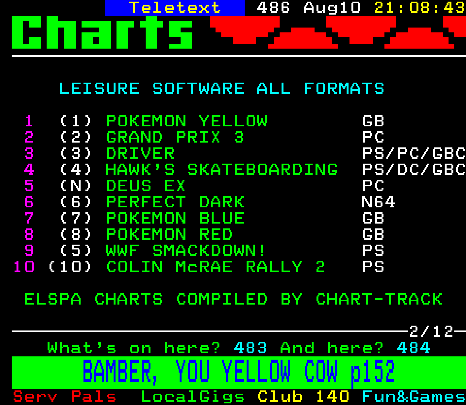
Task: Click the N64 format label
Action: [379, 202]
